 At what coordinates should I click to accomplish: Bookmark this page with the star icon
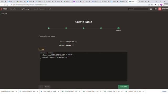[x=152, y=5]
